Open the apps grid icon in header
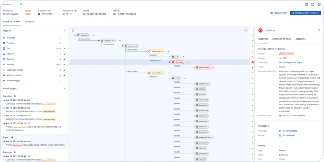This screenshot has height=162, width=324. point(306,4)
